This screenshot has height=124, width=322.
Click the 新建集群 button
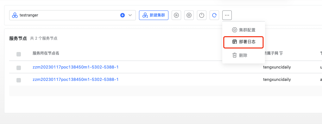click(x=154, y=15)
